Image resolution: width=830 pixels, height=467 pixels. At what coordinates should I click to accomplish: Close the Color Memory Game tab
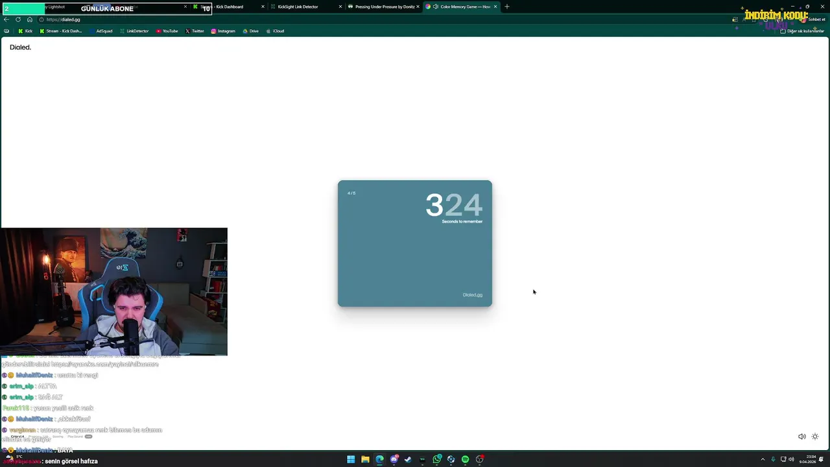495,6
